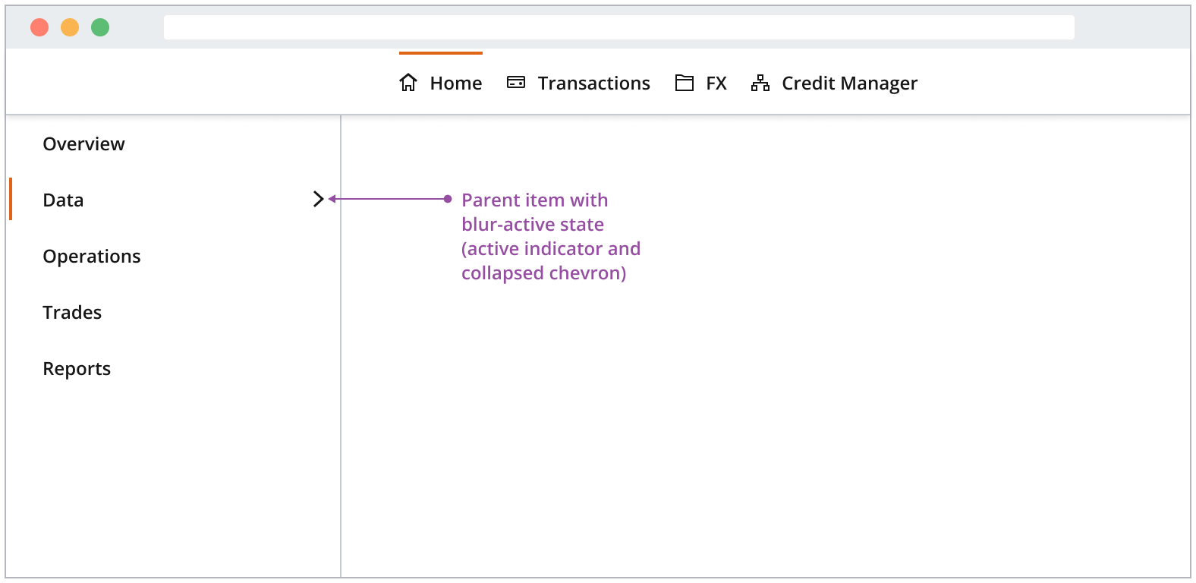
Task: Click the browser address bar field
Action: pyautogui.click(x=618, y=27)
